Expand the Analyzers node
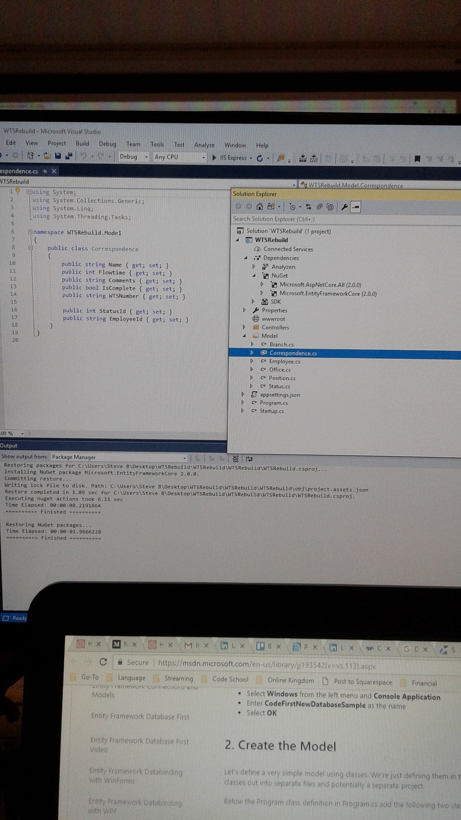Image resolution: width=461 pixels, height=820 pixels. (254, 266)
